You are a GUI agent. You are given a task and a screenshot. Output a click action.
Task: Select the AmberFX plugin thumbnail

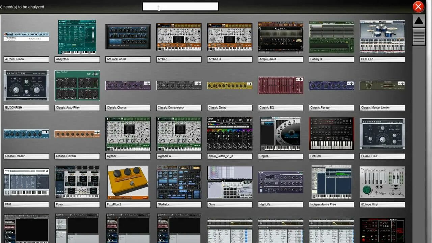pyautogui.click(x=230, y=37)
